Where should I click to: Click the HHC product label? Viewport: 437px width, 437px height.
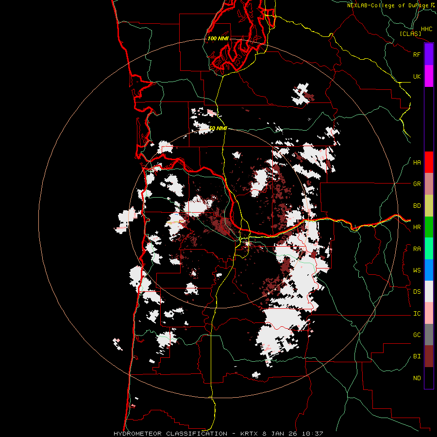(426, 29)
